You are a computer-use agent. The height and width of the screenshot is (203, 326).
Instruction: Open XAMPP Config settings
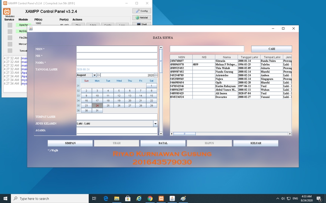pyautogui.click(x=142, y=10)
